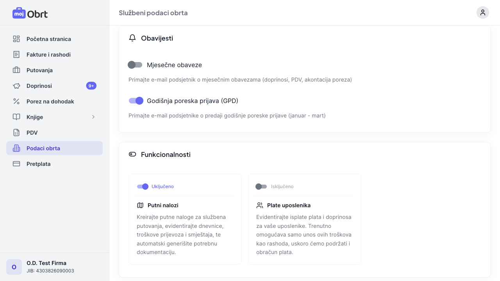The image size is (500, 281).
Task: Click the Pretplata credit card icon
Action: coord(16,164)
